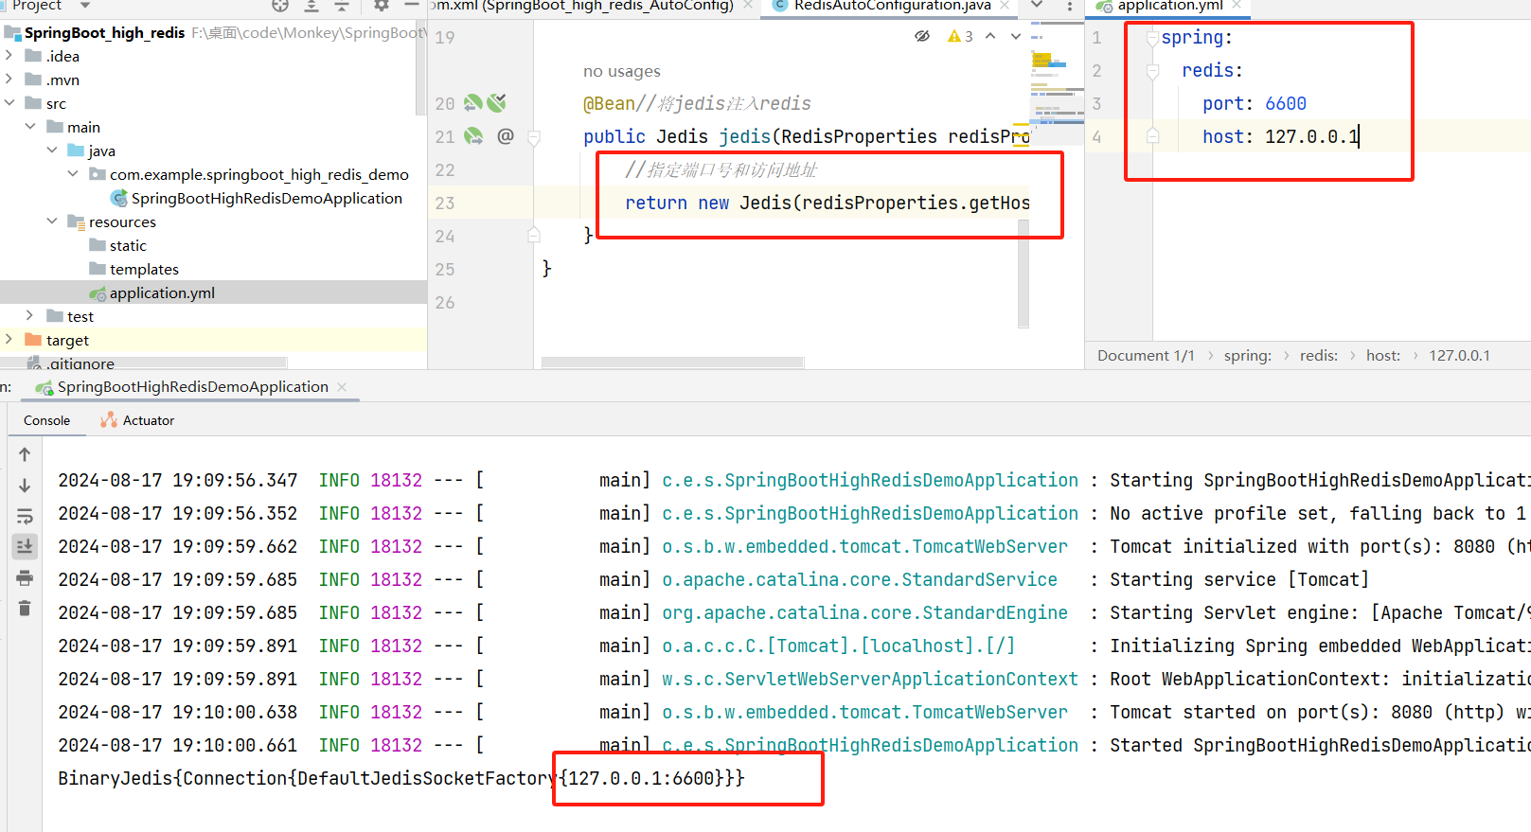Toggle code fold marker on line 21
1531x832 pixels.
click(x=534, y=138)
